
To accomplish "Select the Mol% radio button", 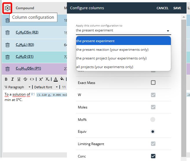I will (153, 119).
